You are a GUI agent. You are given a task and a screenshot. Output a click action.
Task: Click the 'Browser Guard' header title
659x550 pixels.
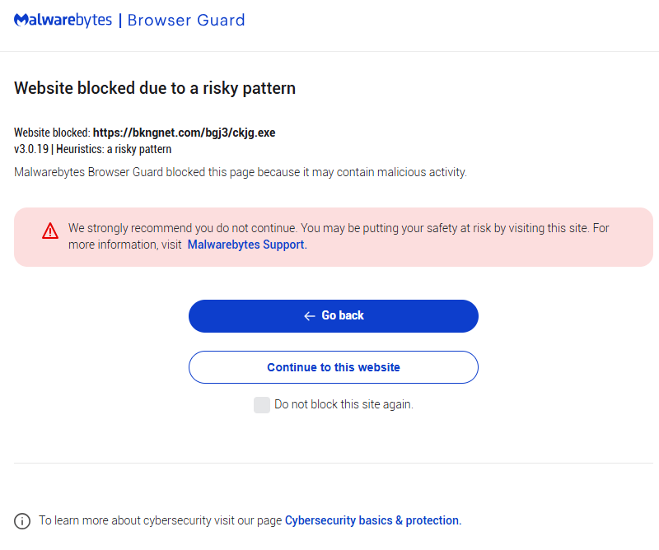(x=186, y=21)
